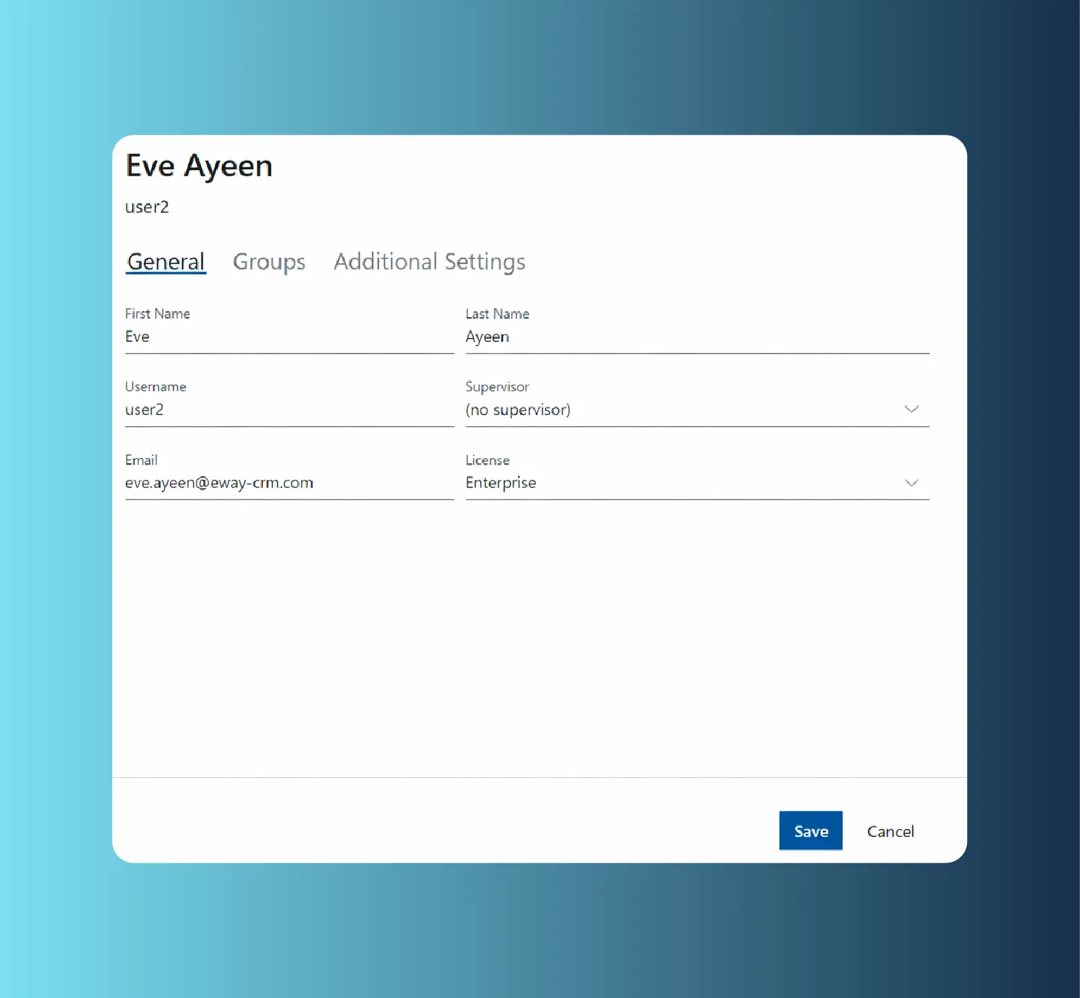Click the Username field containing user2

pos(289,410)
